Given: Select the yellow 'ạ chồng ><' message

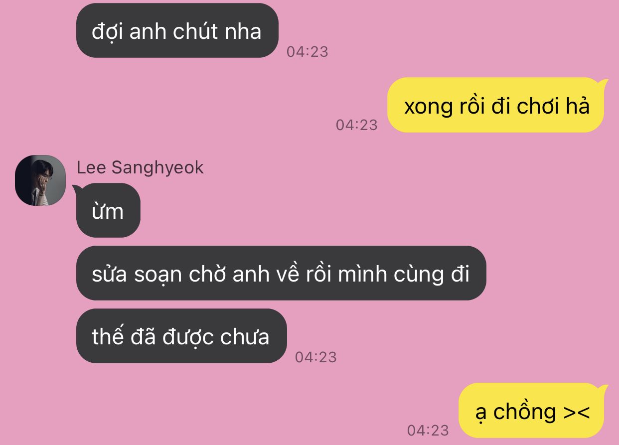Looking at the screenshot, I should coord(533,411).
